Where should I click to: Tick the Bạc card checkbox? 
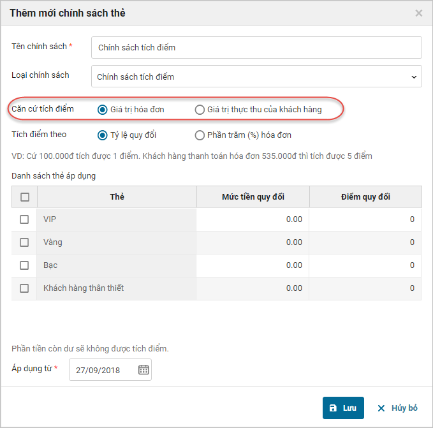coord(24,265)
